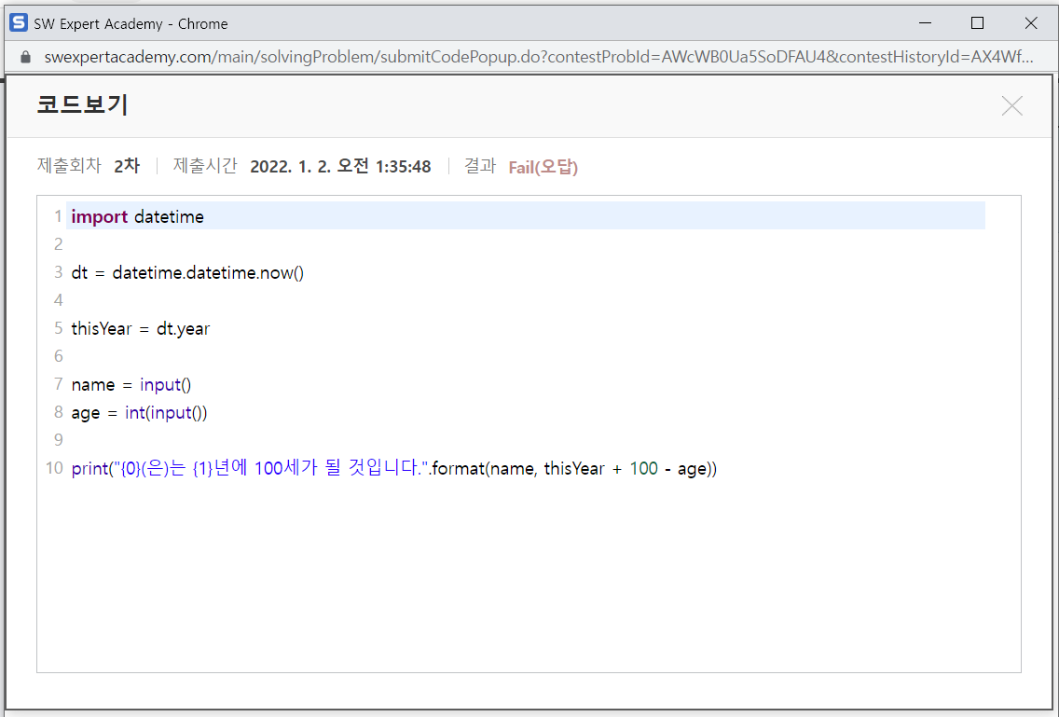Click line number 10 in gutter
Viewport: 1059px width, 717px height.
(54, 468)
